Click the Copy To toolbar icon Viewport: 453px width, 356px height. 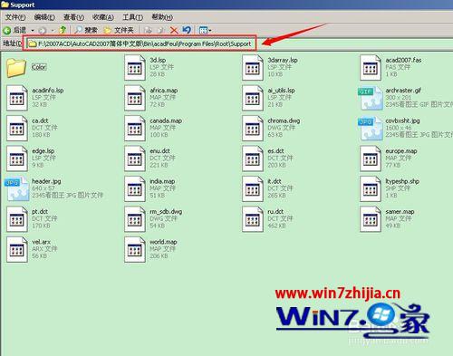tap(161, 30)
